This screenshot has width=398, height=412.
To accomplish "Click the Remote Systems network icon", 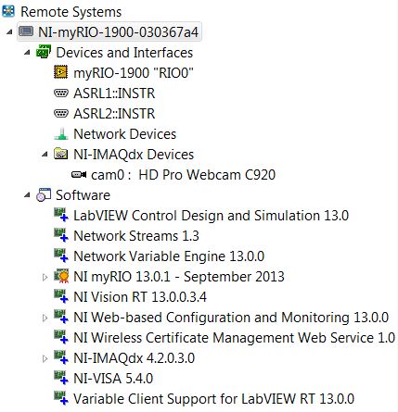I will (x=8, y=11).
